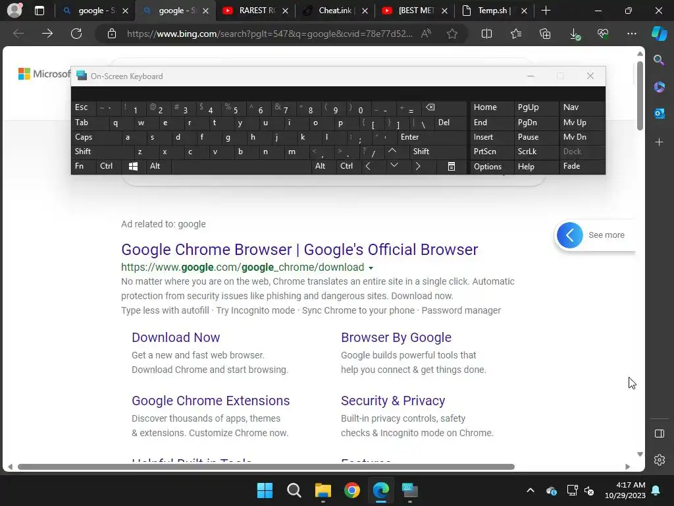Open the Copilot icon in Edge
Screen dimensions: 674x506
click(660, 34)
